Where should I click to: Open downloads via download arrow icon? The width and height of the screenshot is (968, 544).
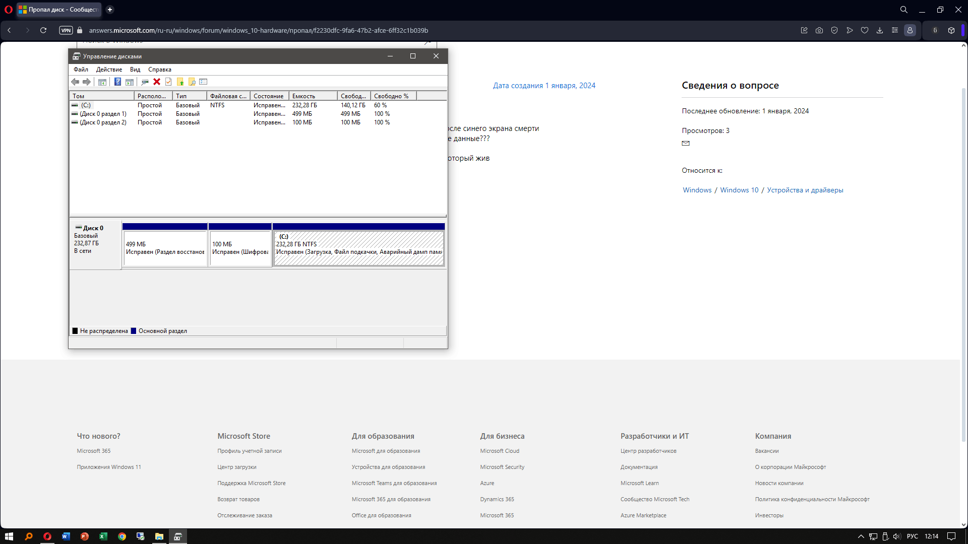point(880,30)
